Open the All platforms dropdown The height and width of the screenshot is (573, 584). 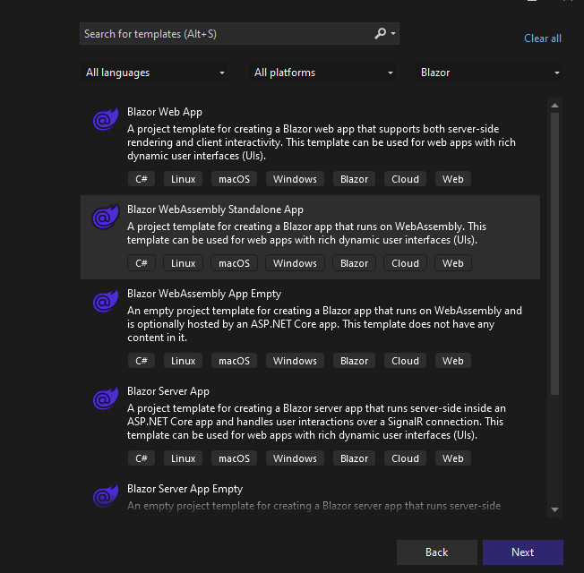[324, 73]
